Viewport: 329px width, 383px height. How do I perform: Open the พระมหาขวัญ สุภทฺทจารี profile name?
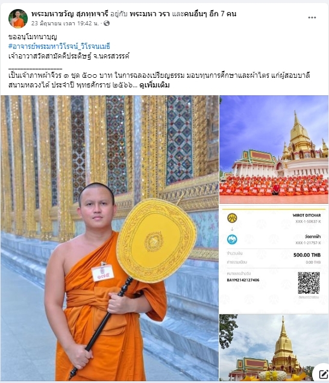pos(69,14)
